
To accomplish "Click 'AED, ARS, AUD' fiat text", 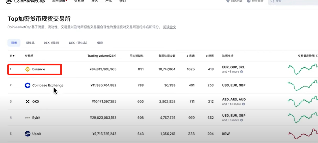I will click(x=234, y=100).
